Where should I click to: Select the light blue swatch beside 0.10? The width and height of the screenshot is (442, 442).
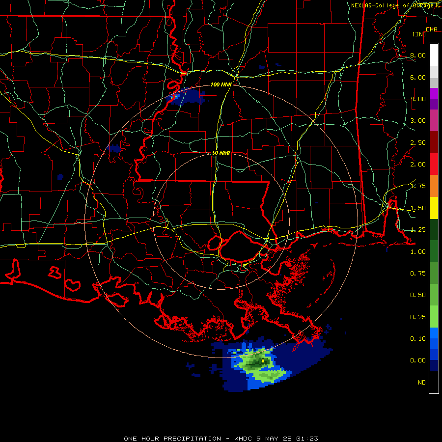pyautogui.click(x=434, y=333)
